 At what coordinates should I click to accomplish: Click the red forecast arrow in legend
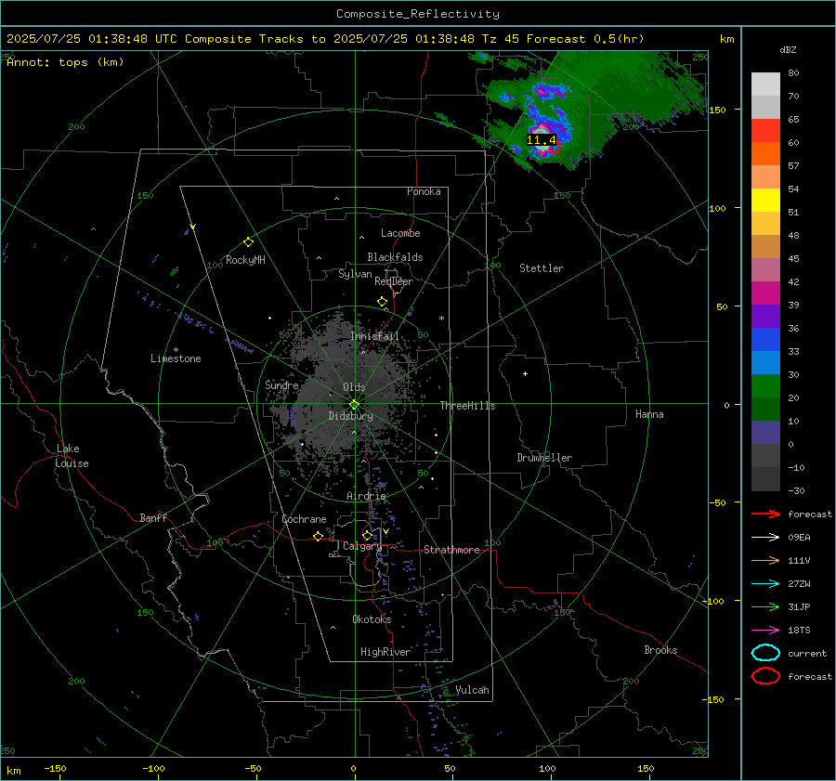pyautogui.click(x=765, y=514)
